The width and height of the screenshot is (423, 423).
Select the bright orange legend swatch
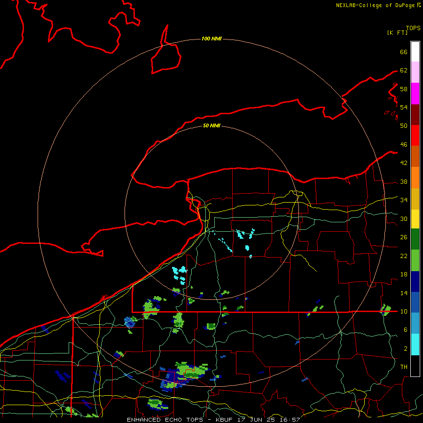415,178
